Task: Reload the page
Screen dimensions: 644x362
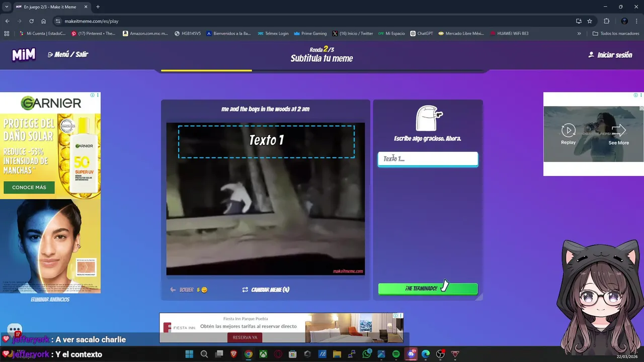Action: 31,21
